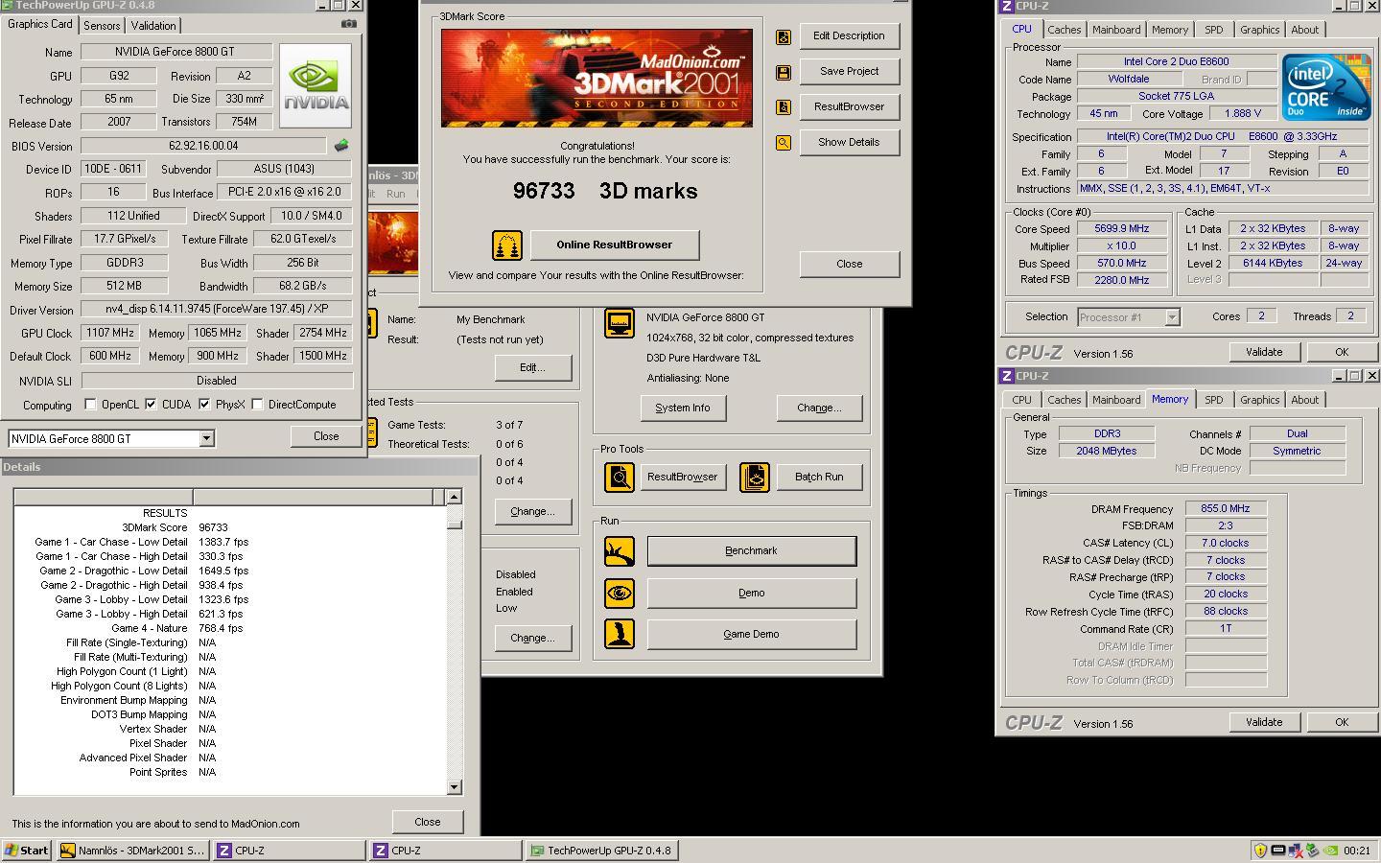
Task: Click the Benchmark run icon
Action: [620, 551]
